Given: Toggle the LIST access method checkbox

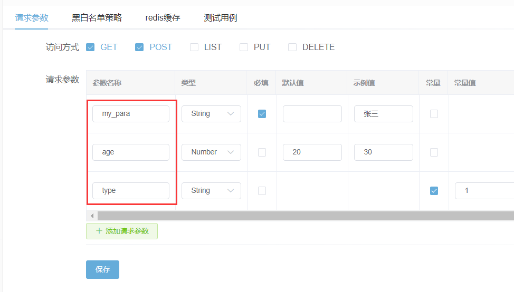Looking at the screenshot, I should [x=194, y=47].
